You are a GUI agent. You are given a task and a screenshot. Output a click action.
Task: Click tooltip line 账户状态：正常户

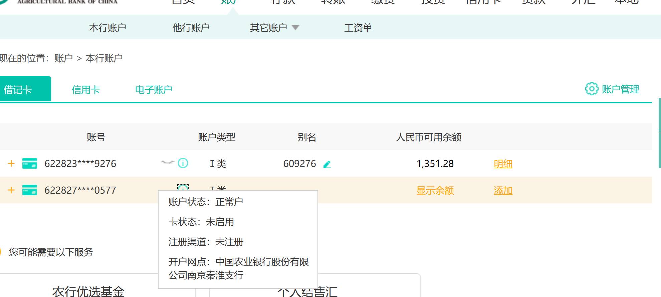coord(206,202)
